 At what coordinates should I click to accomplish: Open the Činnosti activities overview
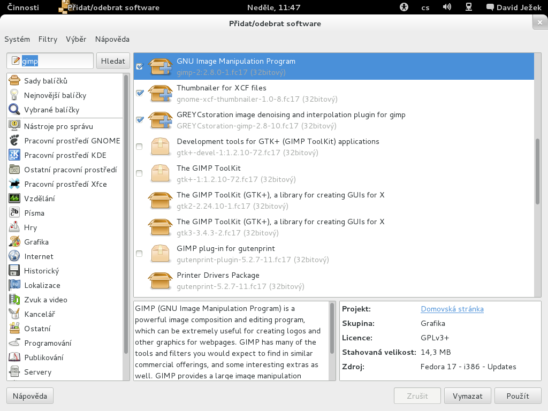click(23, 7)
